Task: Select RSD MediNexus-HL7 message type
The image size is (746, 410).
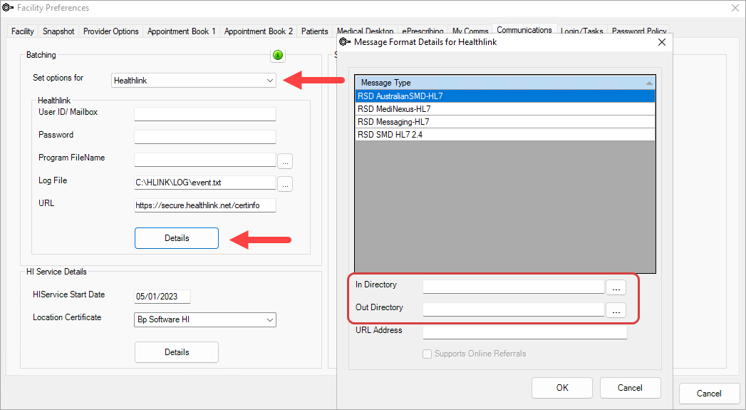Action: click(505, 109)
